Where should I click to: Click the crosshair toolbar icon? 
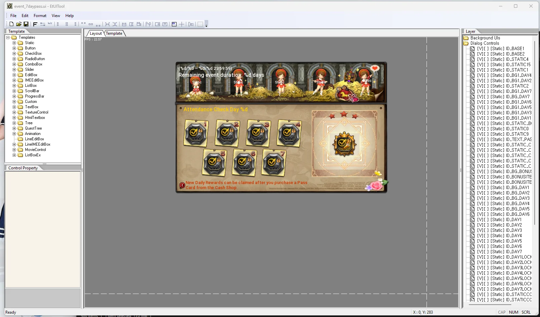(x=182, y=24)
